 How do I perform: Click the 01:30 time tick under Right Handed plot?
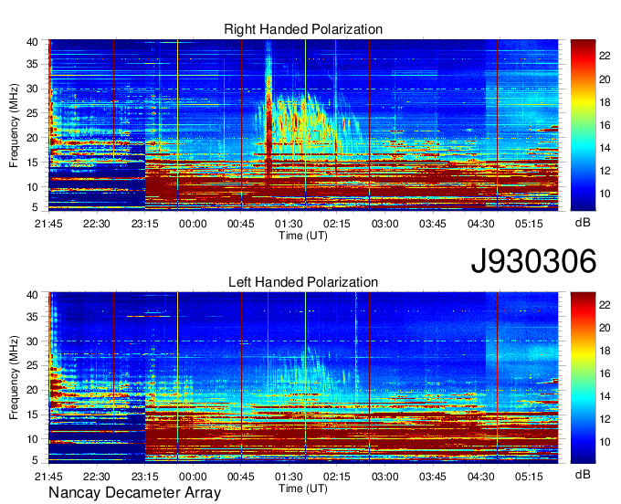point(289,224)
